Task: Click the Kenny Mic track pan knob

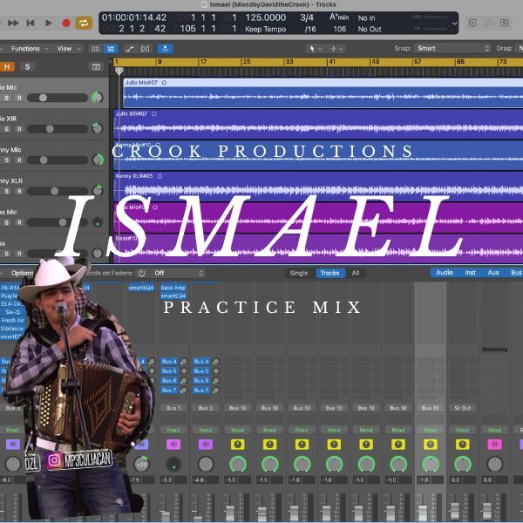Action: tap(98, 160)
